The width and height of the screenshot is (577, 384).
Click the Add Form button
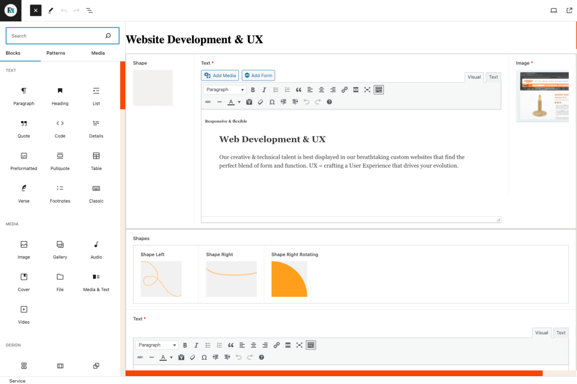(x=258, y=75)
